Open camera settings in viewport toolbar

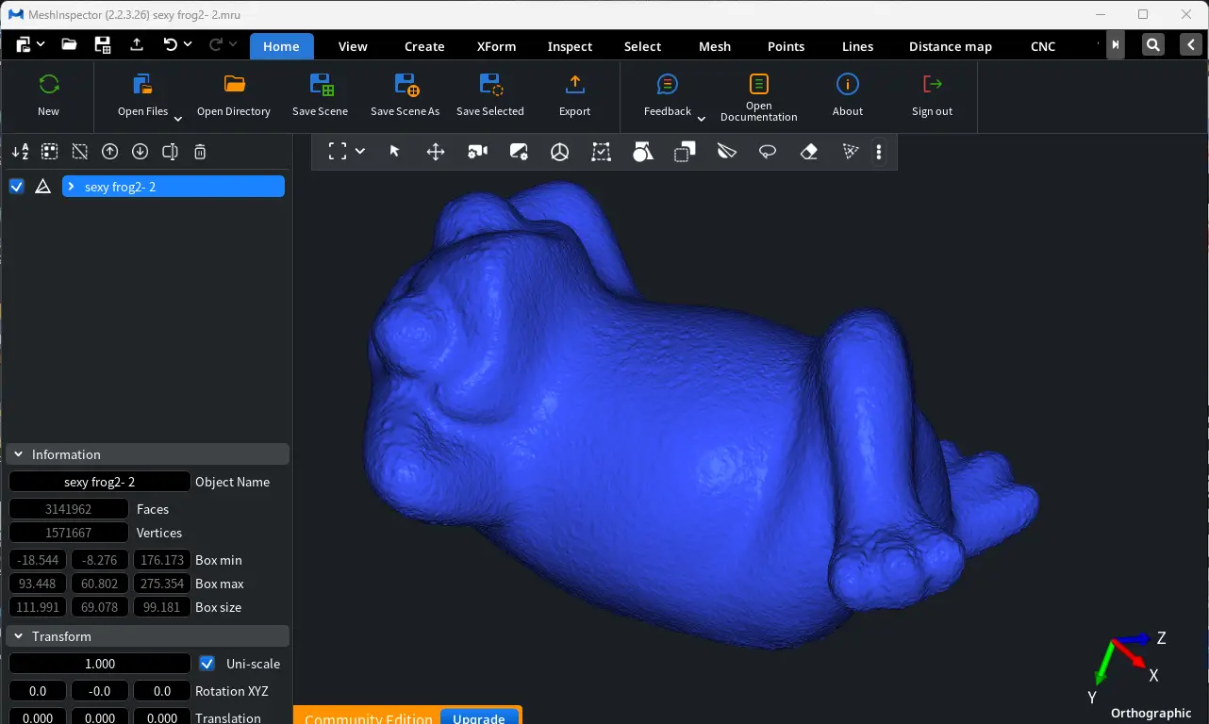coord(477,152)
